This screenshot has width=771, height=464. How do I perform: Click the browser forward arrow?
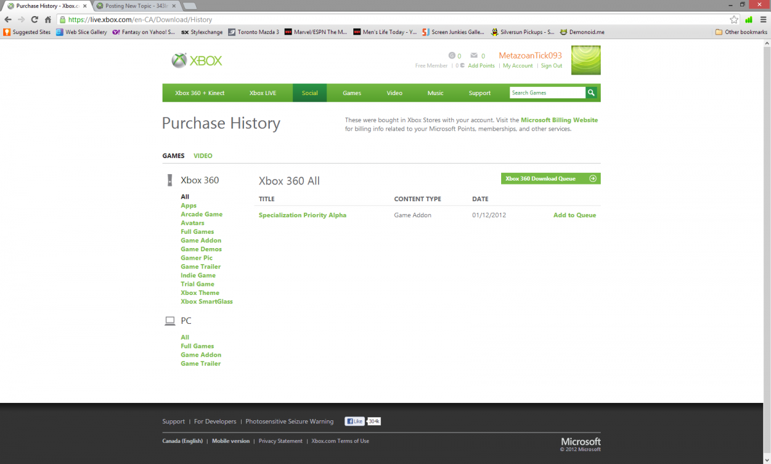21,19
